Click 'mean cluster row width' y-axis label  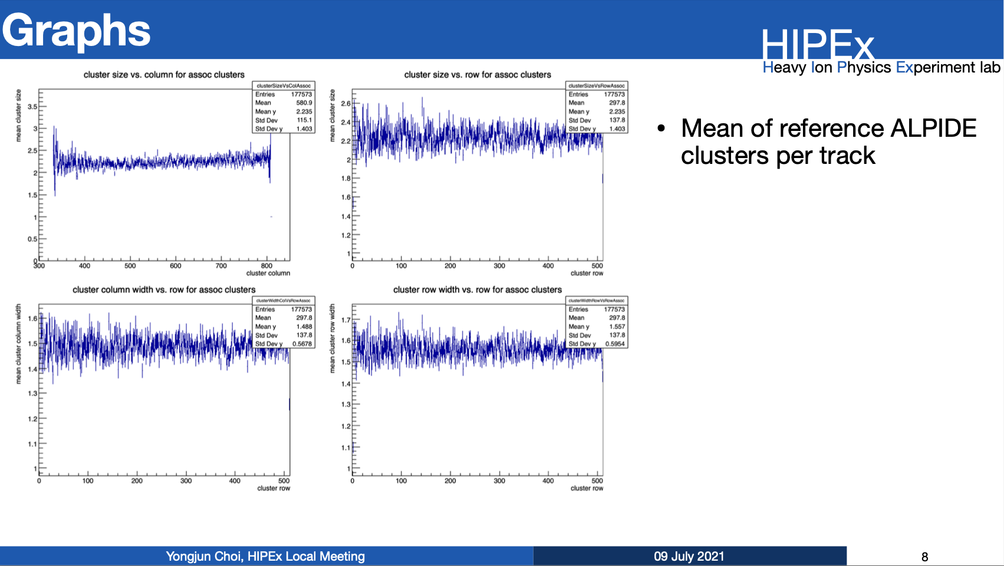[332, 338]
